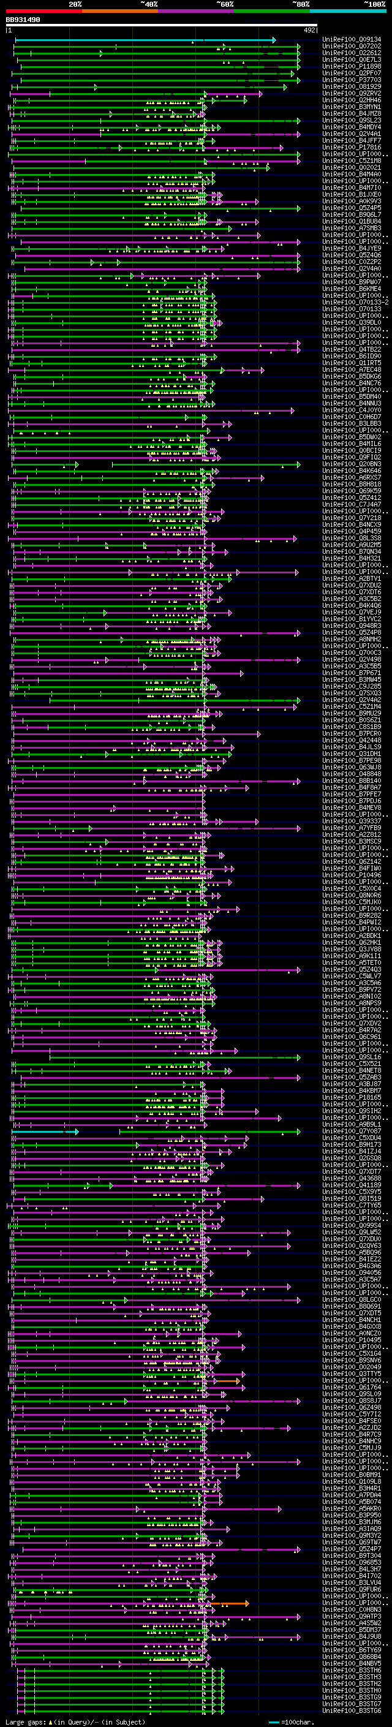The width and height of the screenshot is (392, 1727).
Task: Select the UniRef100_B1JXE0 label
Action: (x=351, y=194)
